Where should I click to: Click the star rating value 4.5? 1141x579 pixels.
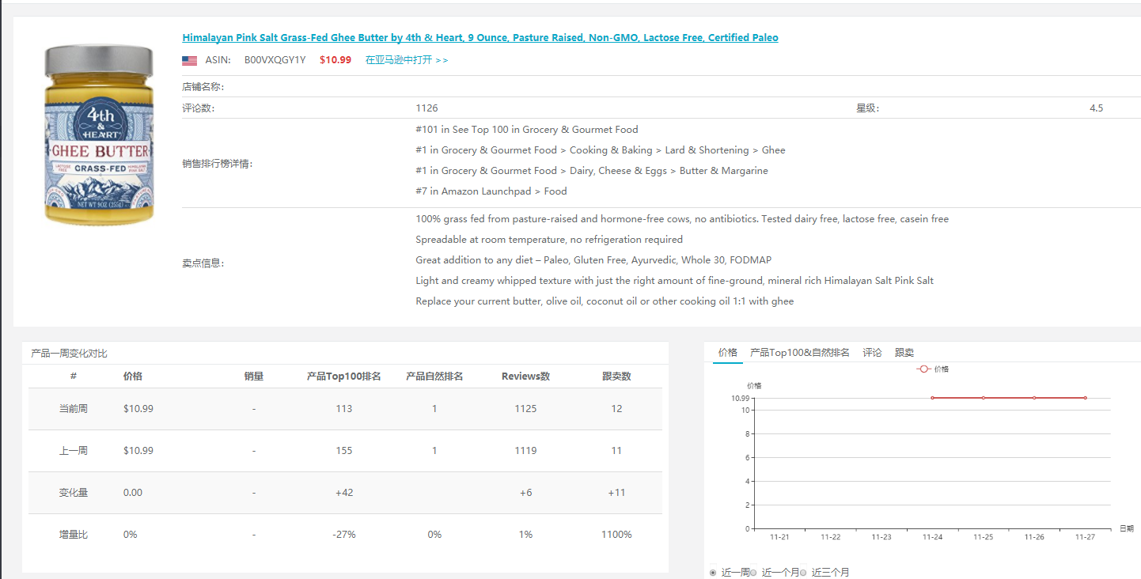[1096, 108]
